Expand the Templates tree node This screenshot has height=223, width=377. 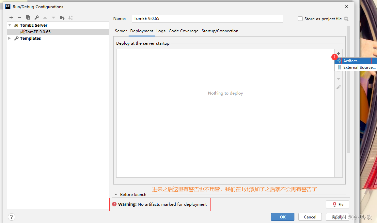[x=9, y=38]
